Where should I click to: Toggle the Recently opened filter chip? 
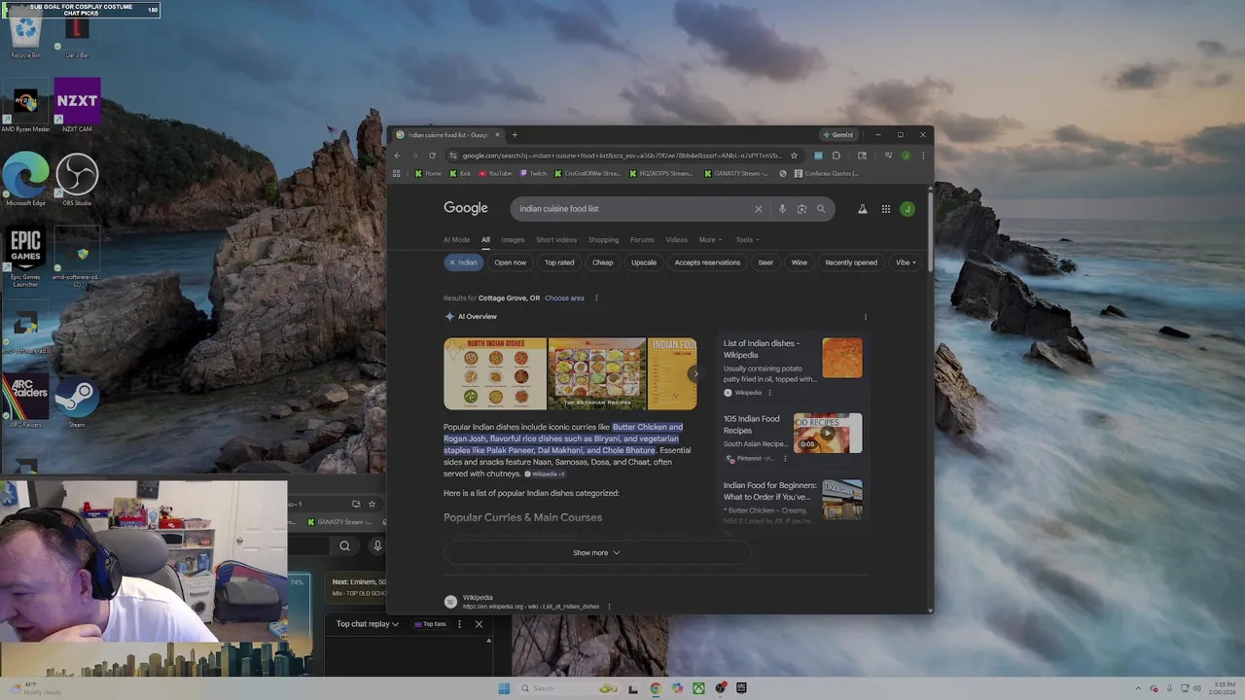(x=851, y=262)
